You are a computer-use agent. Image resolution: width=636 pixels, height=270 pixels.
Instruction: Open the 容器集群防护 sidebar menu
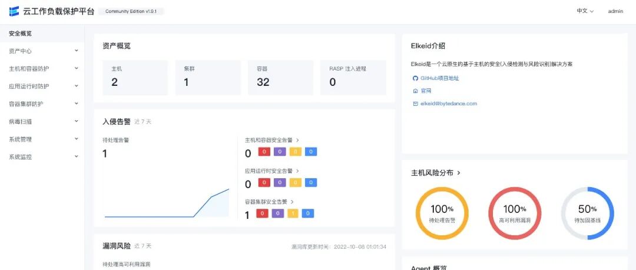42,104
